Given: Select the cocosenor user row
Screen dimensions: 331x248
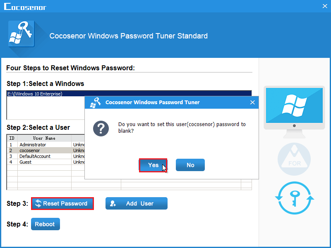Looking at the screenshot, I should coord(46,150).
